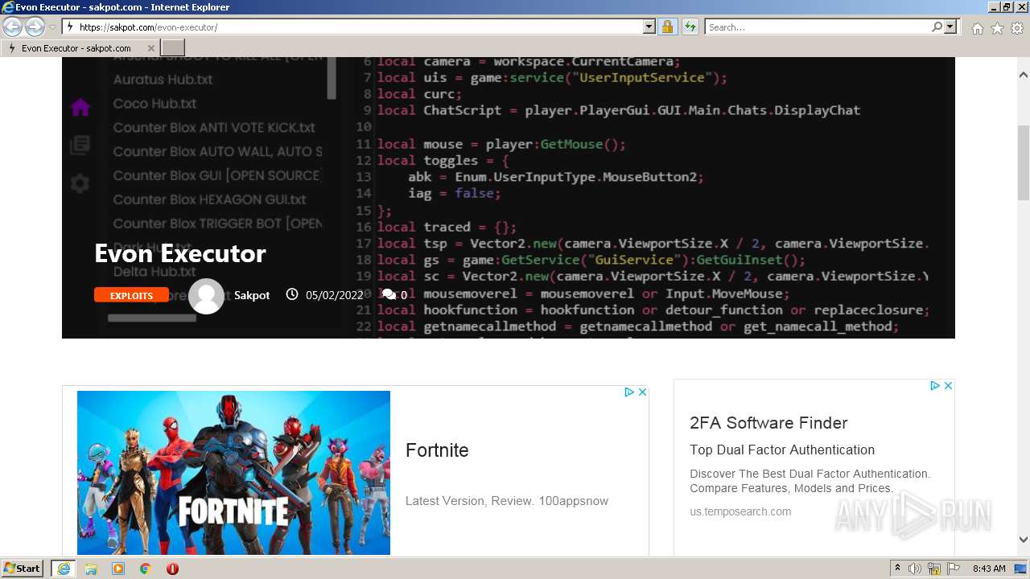Open 2FA Software Finder ad headline

[768, 423]
